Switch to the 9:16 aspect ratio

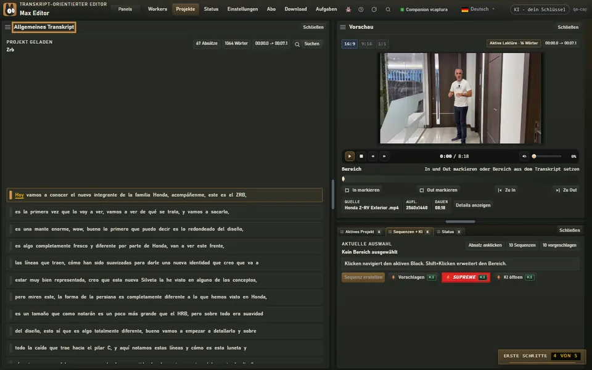pyautogui.click(x=366, y=44)
